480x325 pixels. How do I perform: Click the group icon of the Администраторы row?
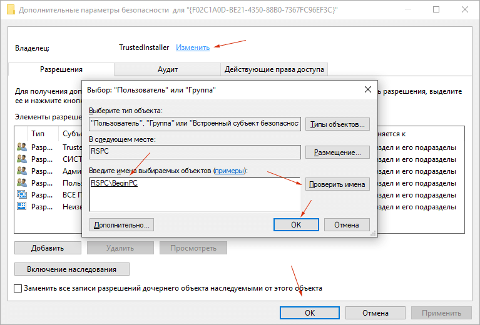[x=22, y=171]
